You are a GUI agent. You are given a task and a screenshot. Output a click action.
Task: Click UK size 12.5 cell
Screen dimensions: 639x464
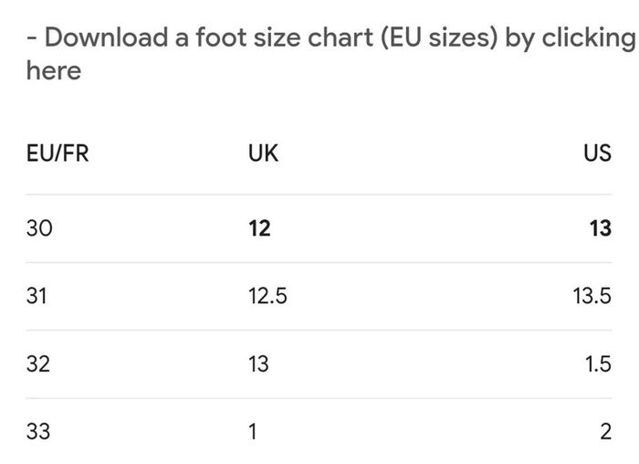[267, 296]
